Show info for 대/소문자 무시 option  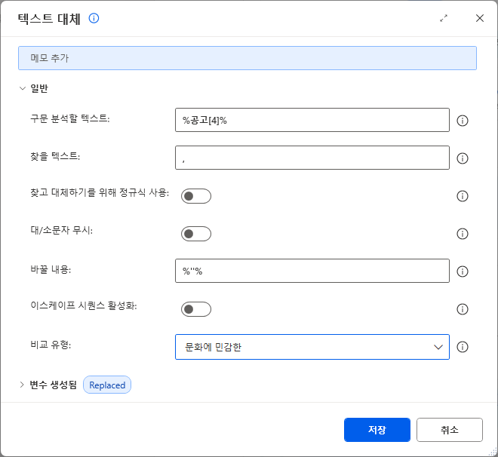[462, 234]
